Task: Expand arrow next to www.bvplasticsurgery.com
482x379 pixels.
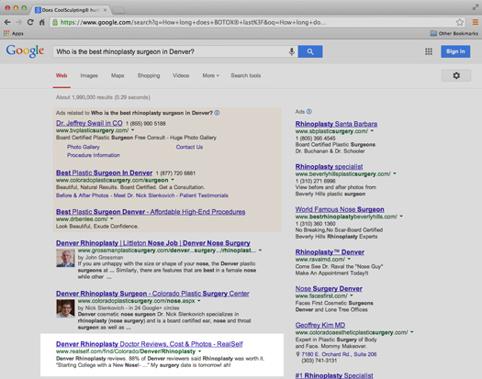Action: 133,130
